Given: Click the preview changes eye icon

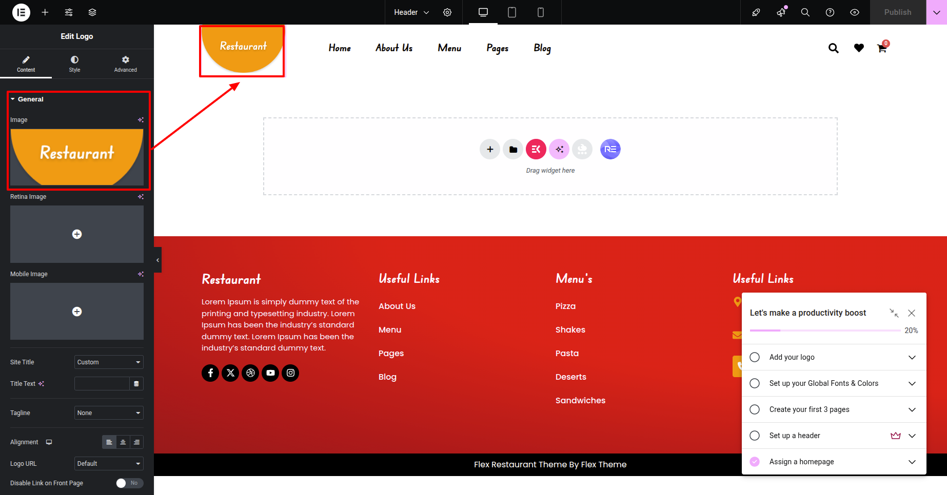Looking at the screenshot, I should 855,12.
